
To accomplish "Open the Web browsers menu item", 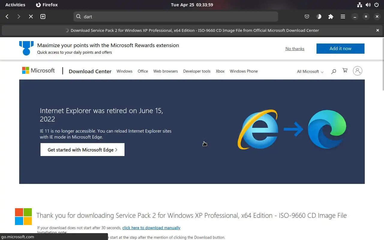I will [x=166, y=71].
